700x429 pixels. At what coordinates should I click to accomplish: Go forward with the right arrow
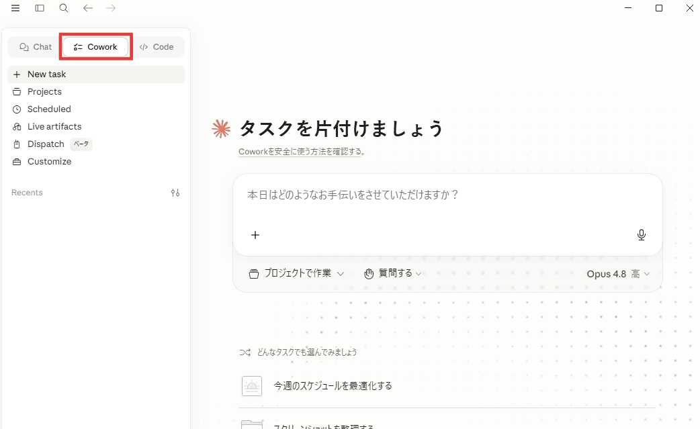[111, 8]
